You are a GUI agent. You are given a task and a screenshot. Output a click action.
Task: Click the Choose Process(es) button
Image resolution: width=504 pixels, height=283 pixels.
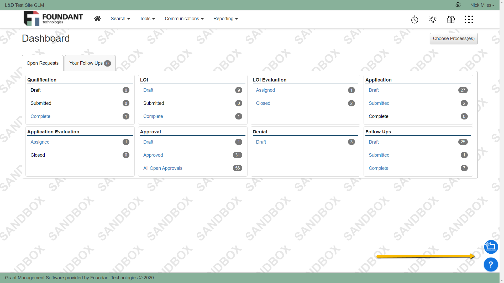[x=454, y=39]
